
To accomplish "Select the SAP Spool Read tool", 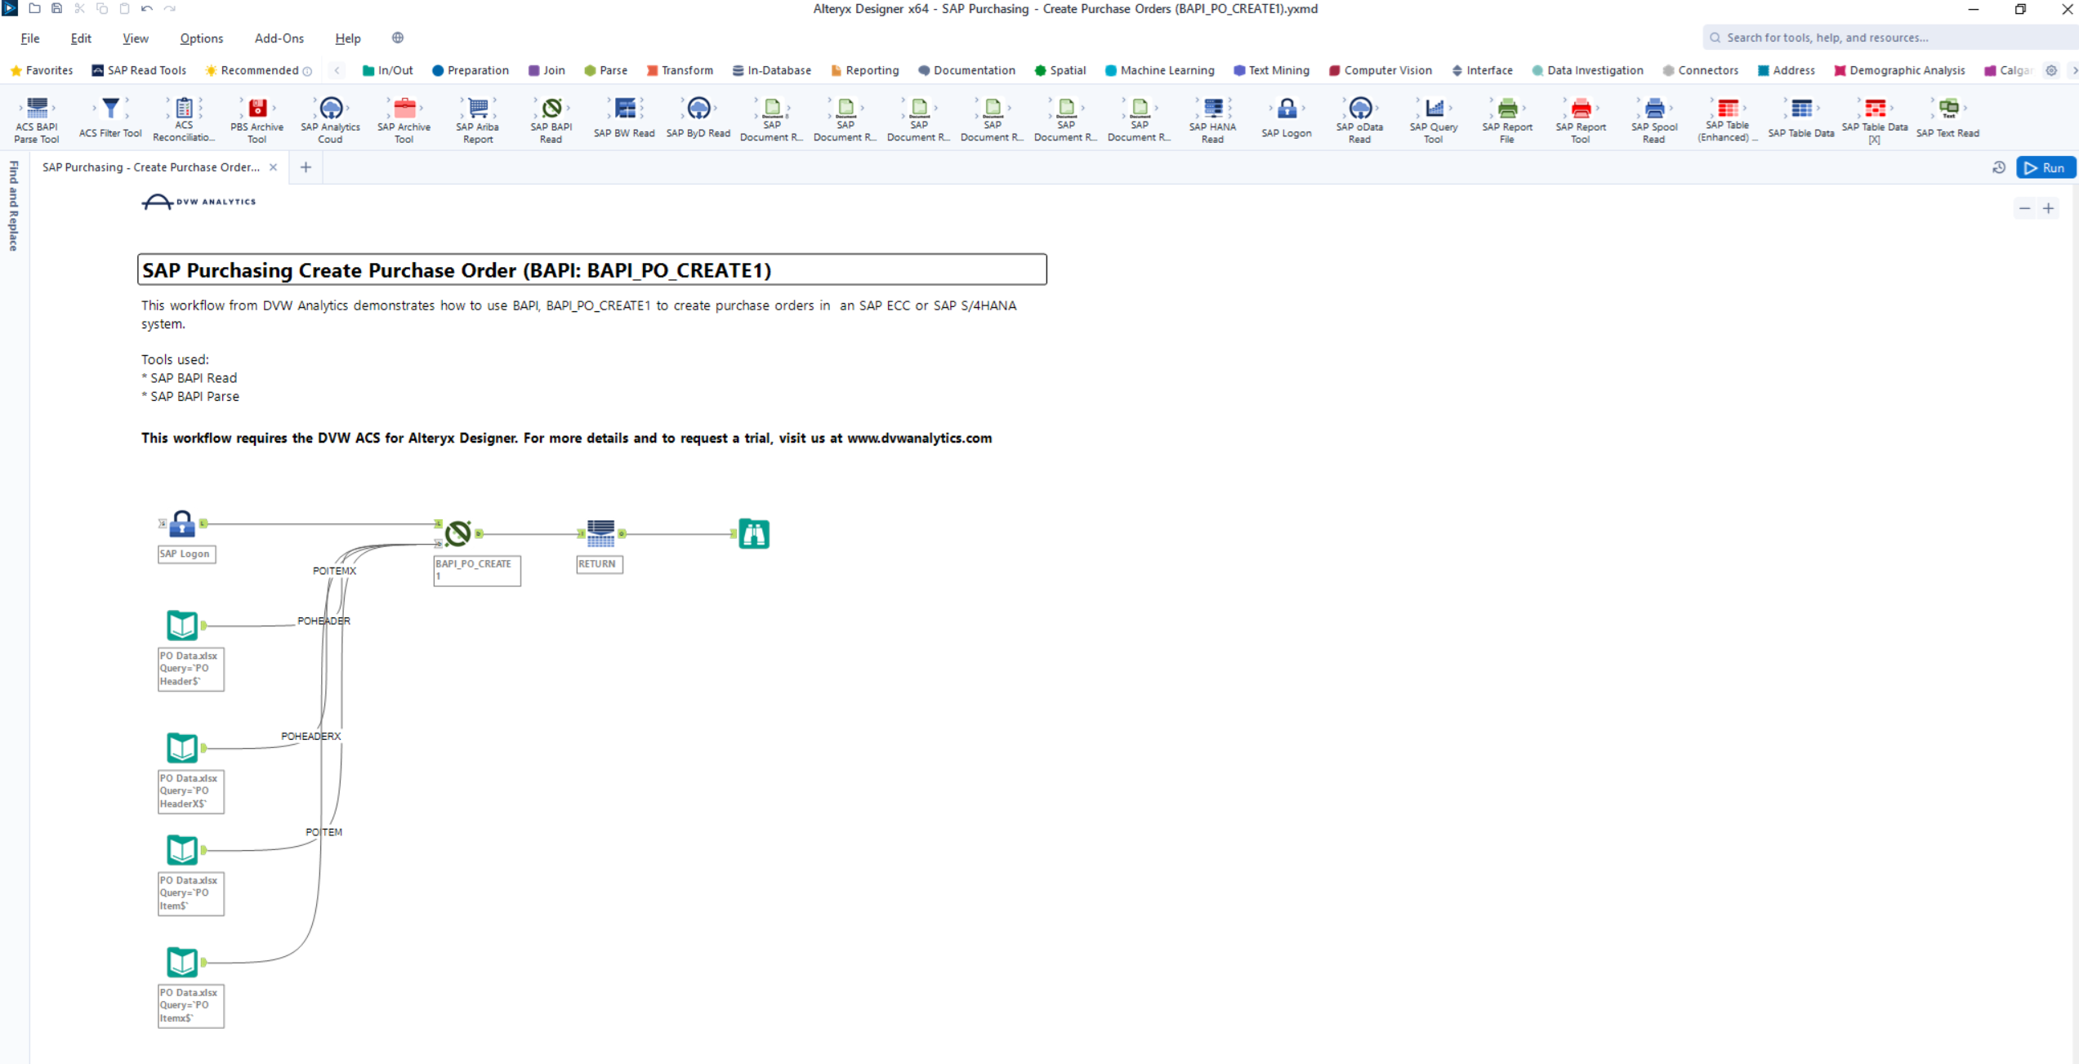I will click(x=1654, y=109).
